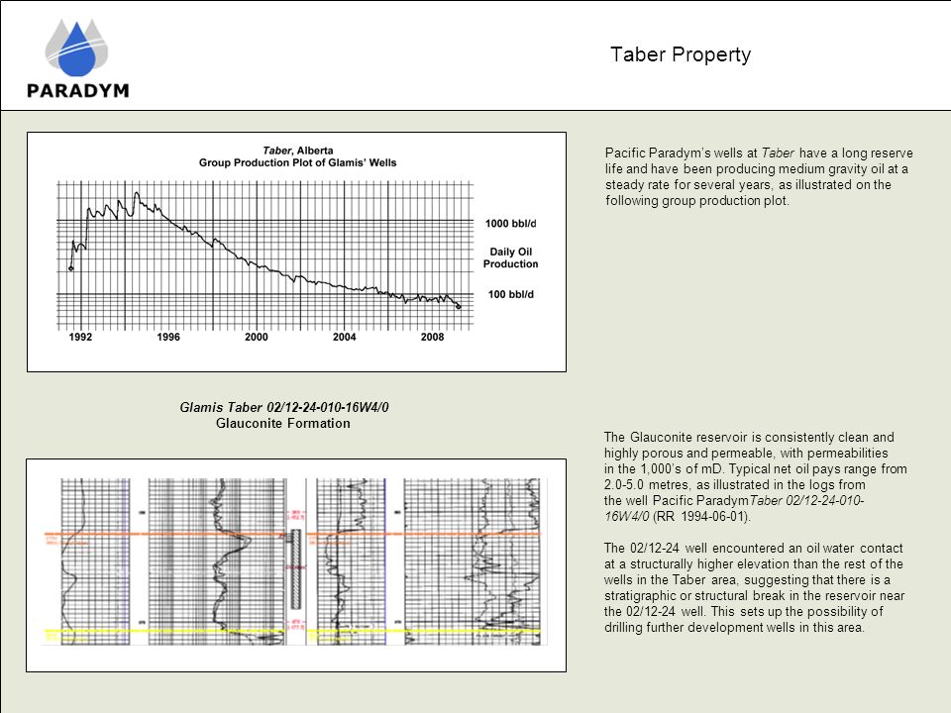Screen dimensions: 951x713
Task: Click the "1996" year label
Action: coord(168,337)
